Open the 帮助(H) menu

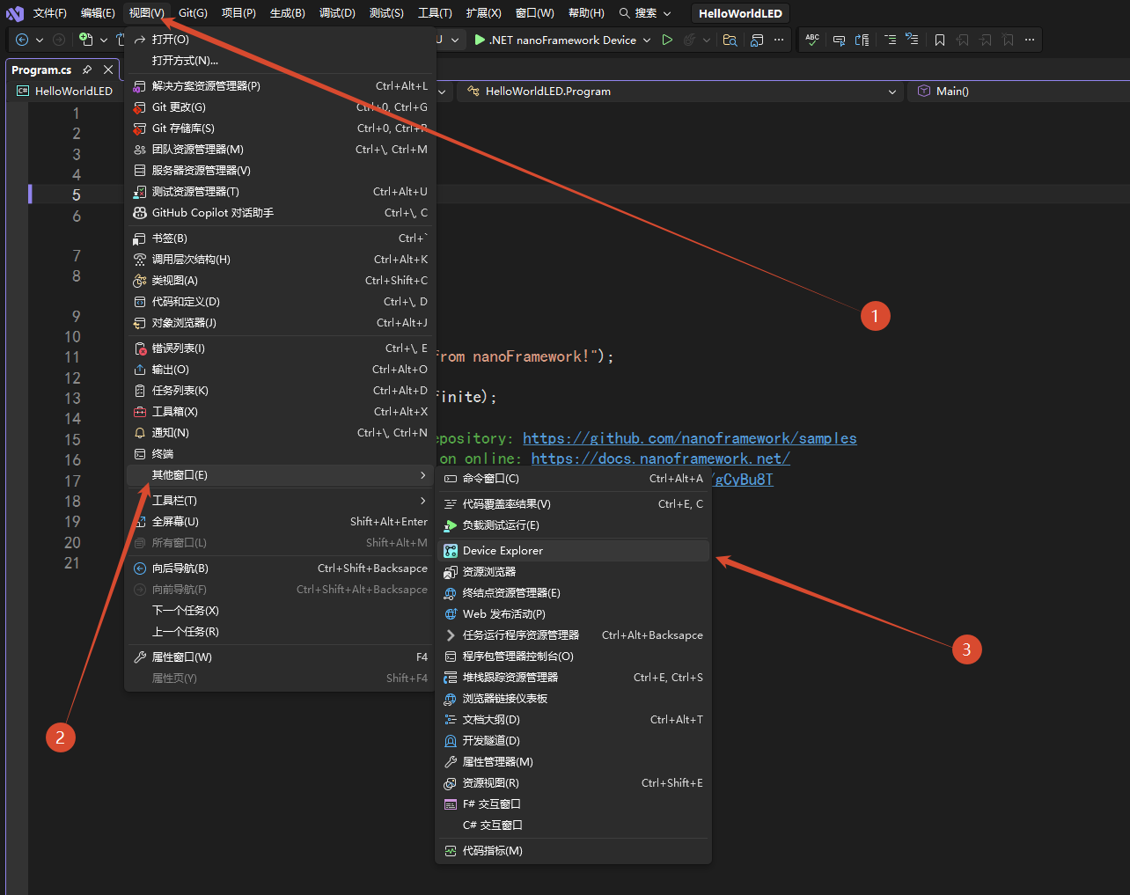point(586,13)
